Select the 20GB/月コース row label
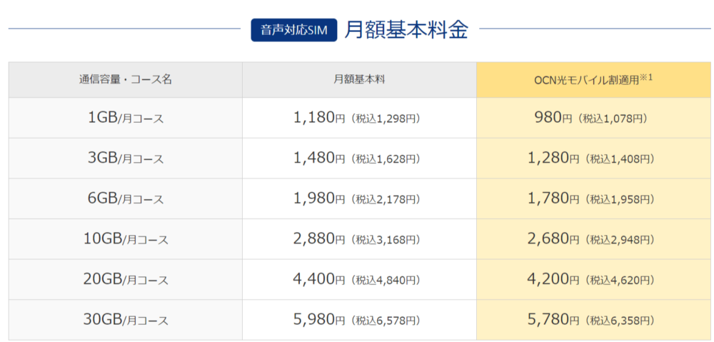This screenshot has width=714, height=342. (x=125, y=279)
